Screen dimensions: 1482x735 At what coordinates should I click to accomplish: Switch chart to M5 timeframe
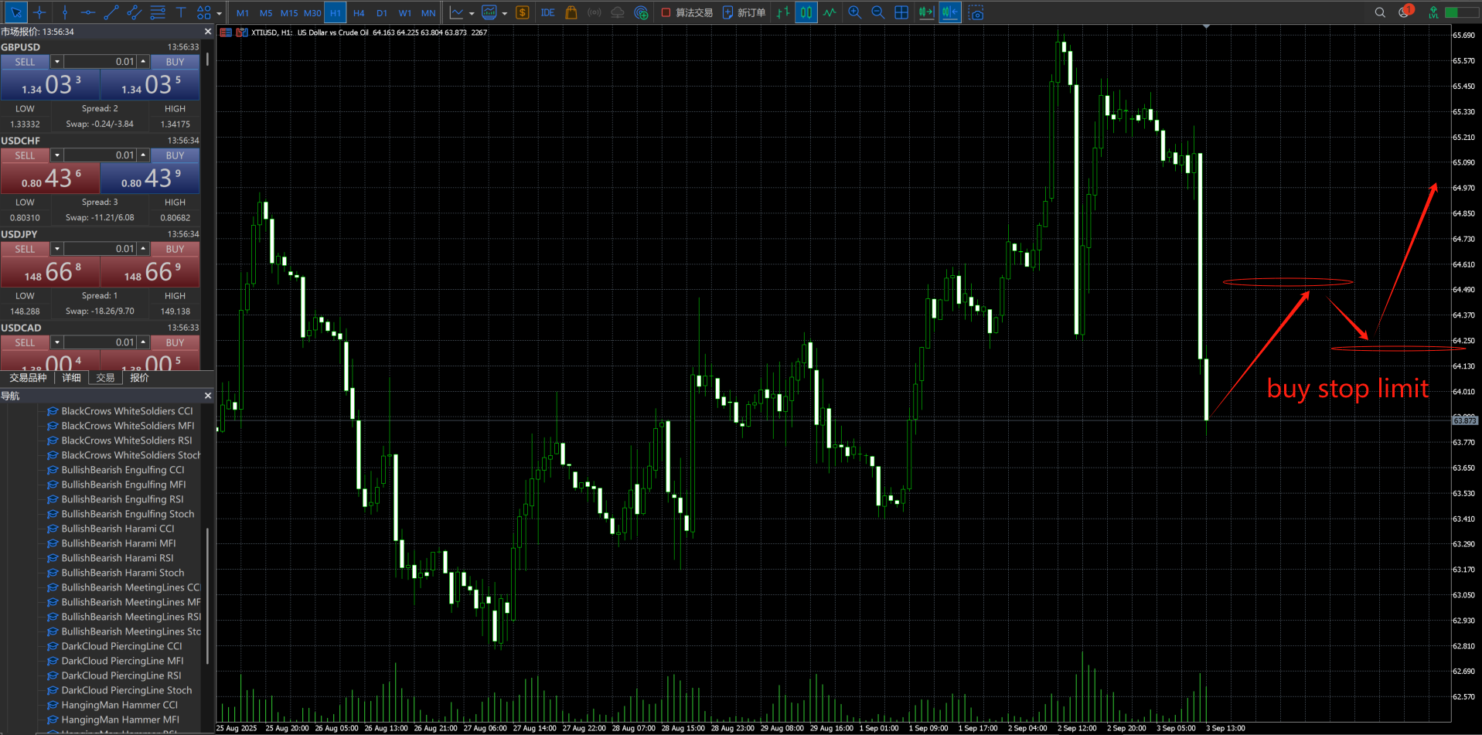pyautogui.click(x=266, y=13)
